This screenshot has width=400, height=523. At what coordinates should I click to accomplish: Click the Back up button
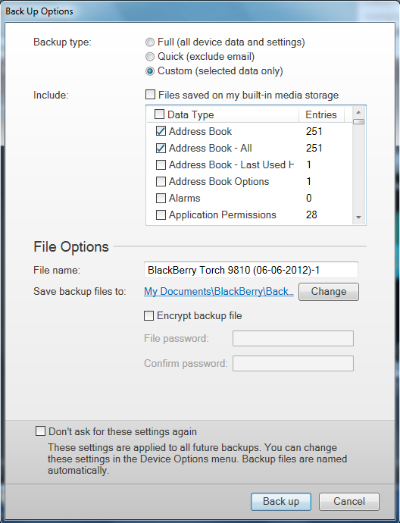tap(281, 502)
